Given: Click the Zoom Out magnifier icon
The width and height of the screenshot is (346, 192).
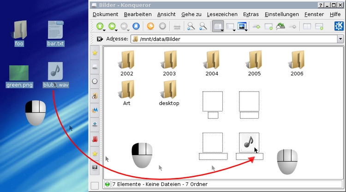Looking at the screenshot, I should coord(203,27).
